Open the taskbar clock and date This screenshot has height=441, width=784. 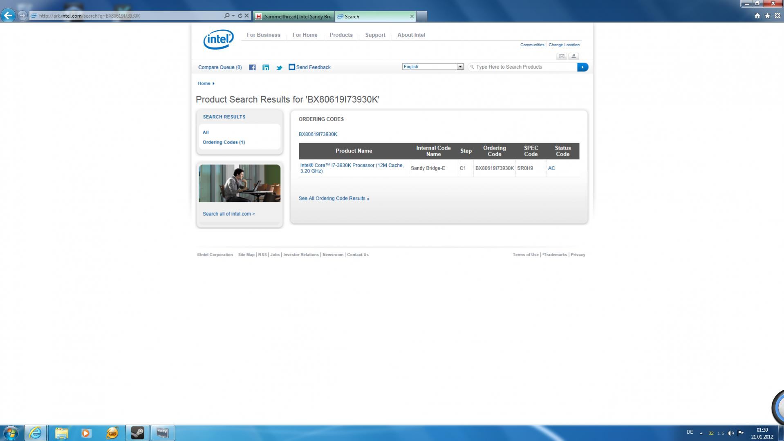pos(762,433)
